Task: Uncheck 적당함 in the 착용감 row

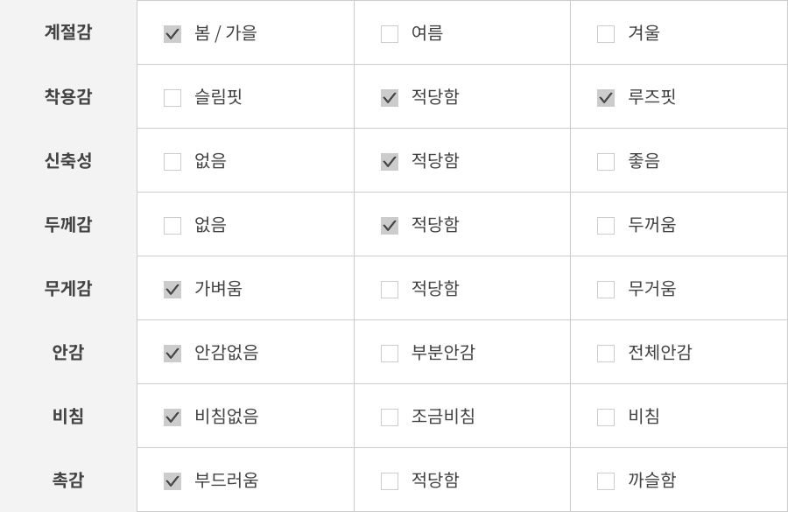Action: coord(390,98)
